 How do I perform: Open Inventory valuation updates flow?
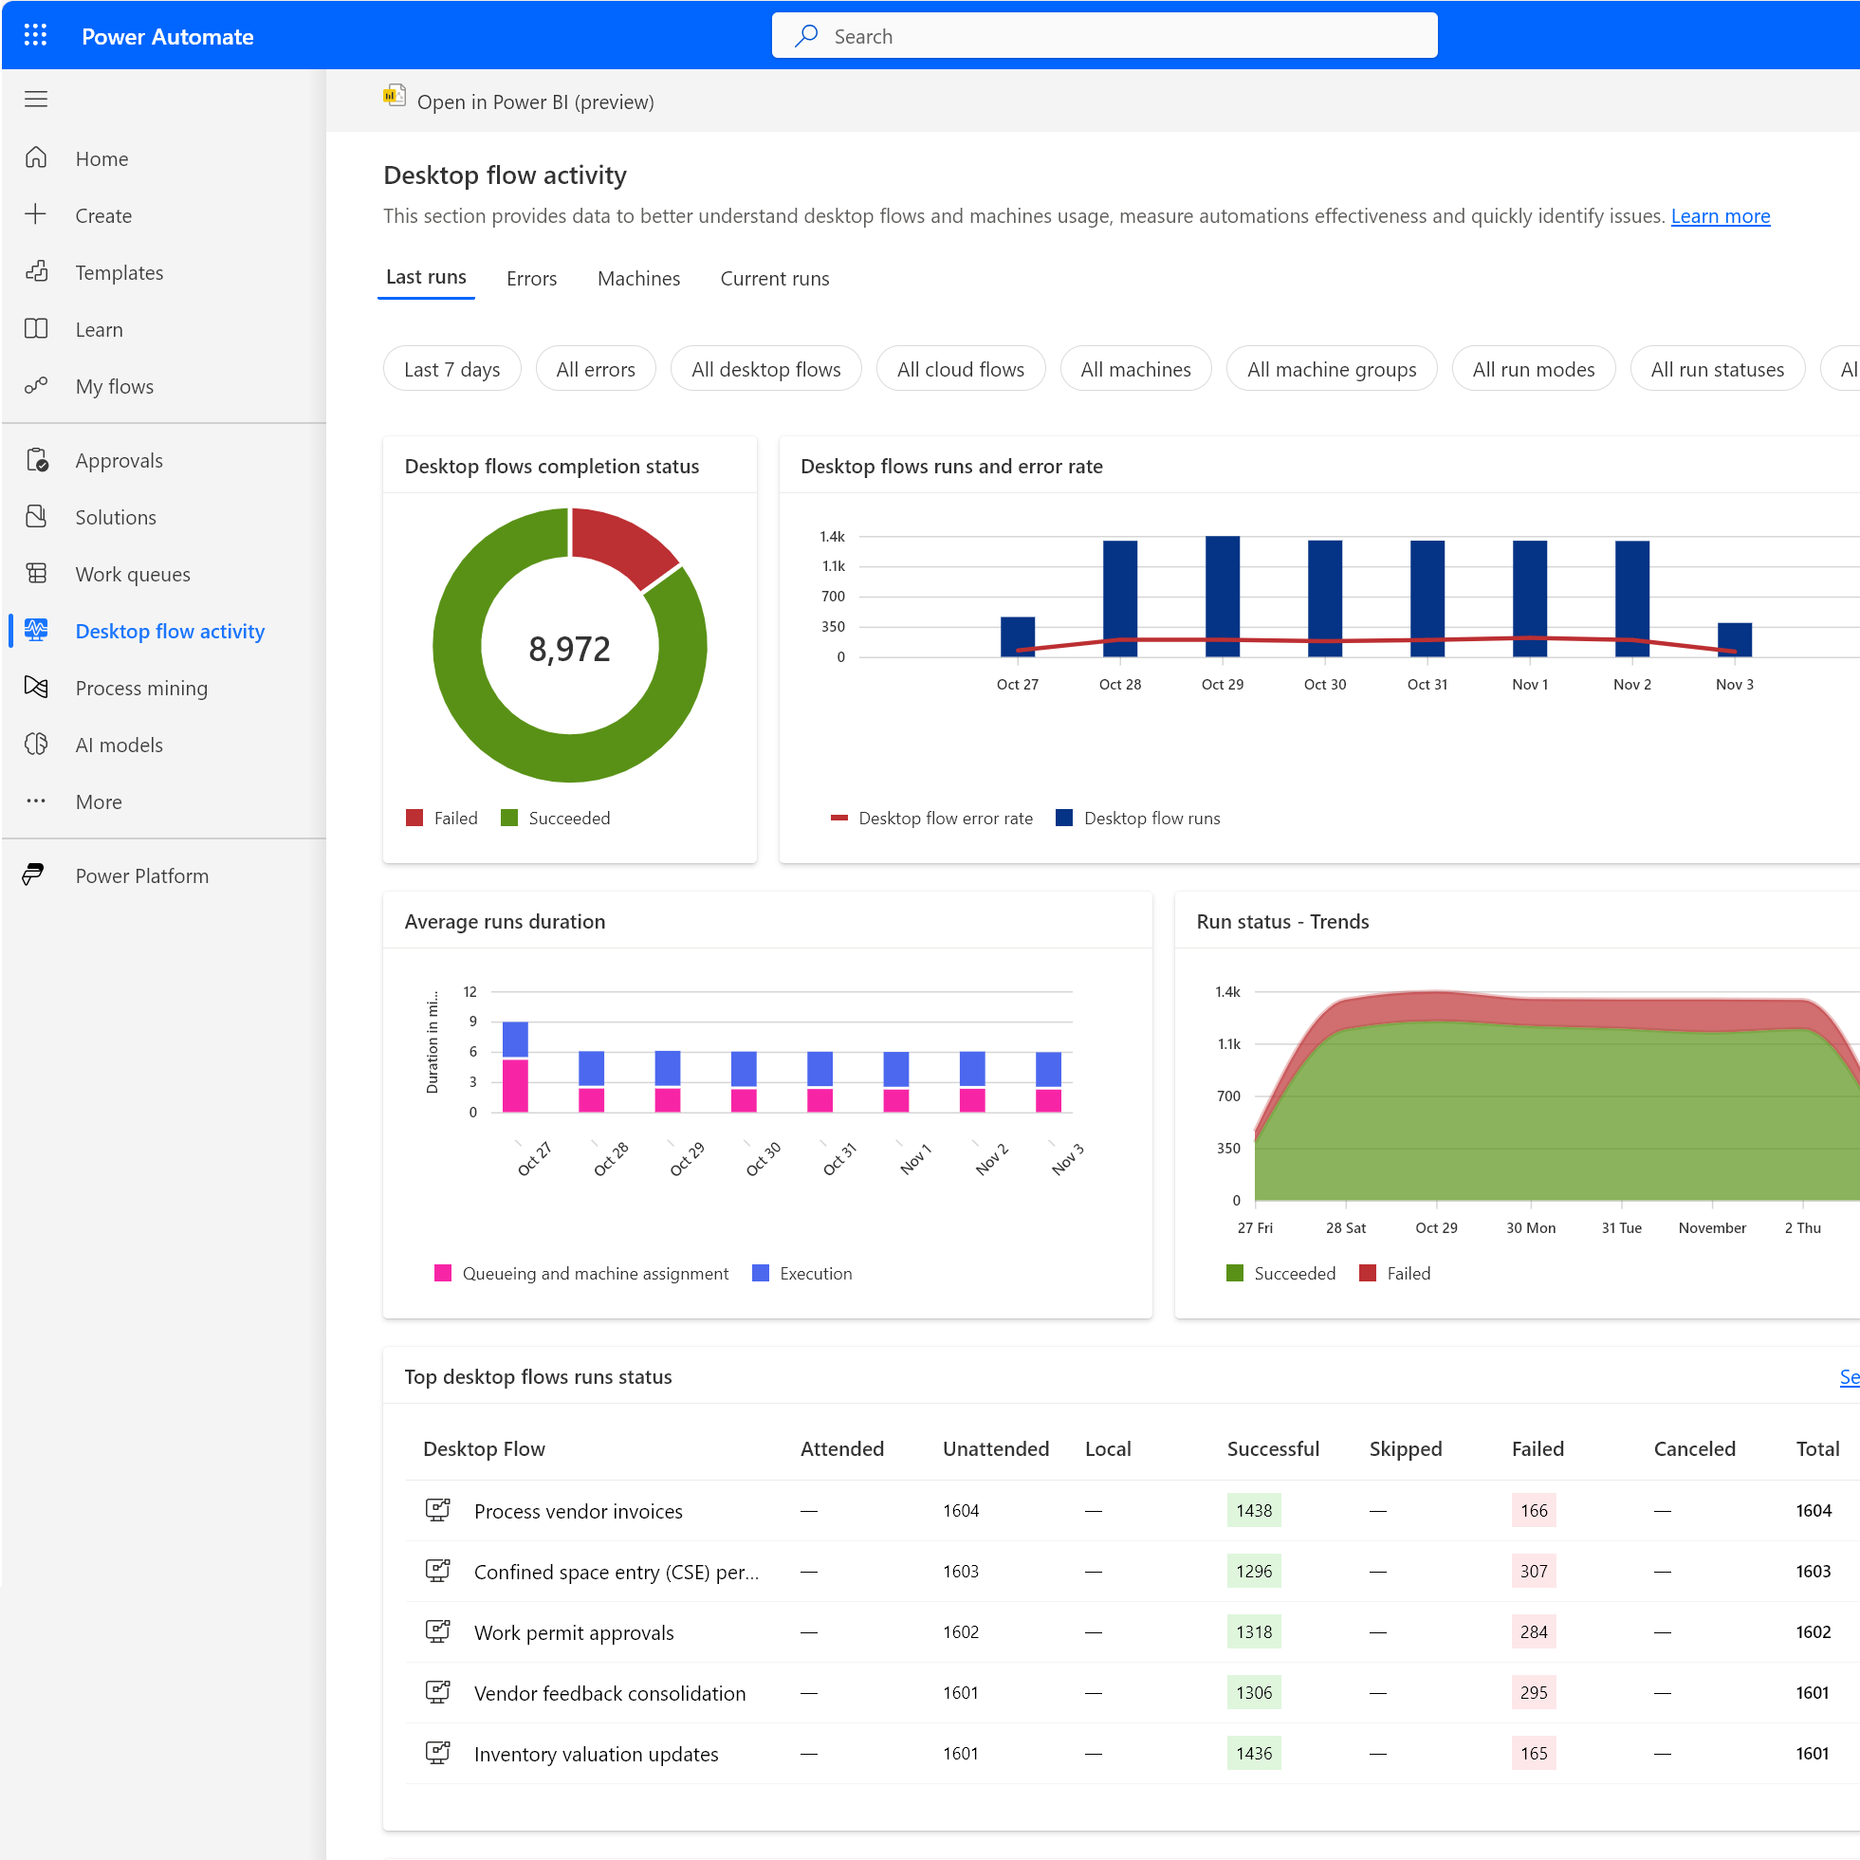[x=596, y=1753]
